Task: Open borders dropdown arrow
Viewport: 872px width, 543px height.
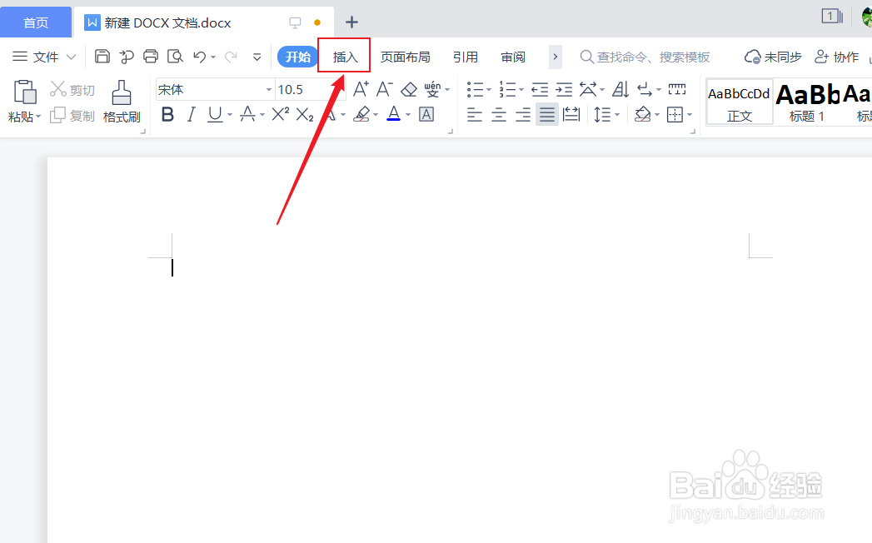Action: point(690,115)
